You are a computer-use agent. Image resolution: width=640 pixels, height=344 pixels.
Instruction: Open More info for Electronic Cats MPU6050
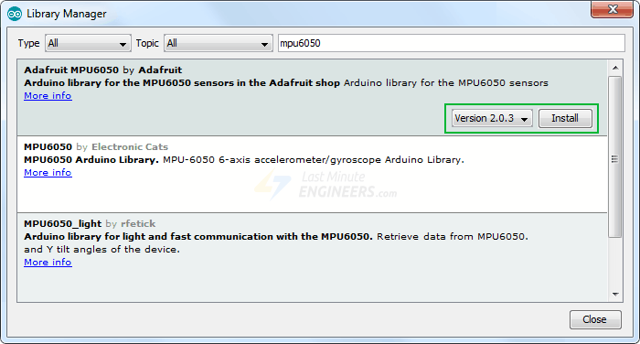pyautogui.click(x=48, y=172)
